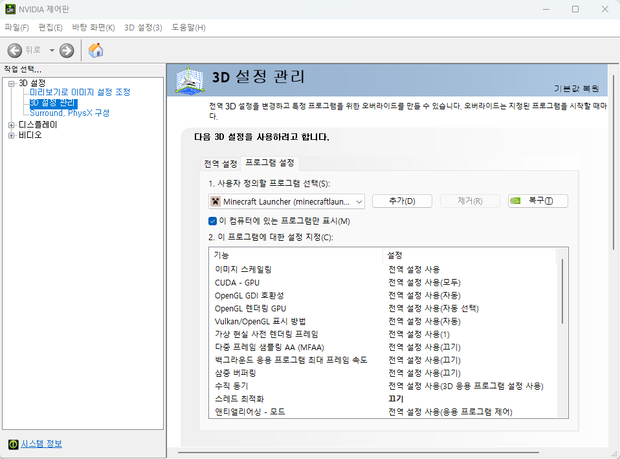Image resolution: width=620 pixels, height=459 pixels.
Task: Toggle 이 컴퓨터에 있는 프로그램만 표시 checkbox
Action: click(x=212, y=221)
